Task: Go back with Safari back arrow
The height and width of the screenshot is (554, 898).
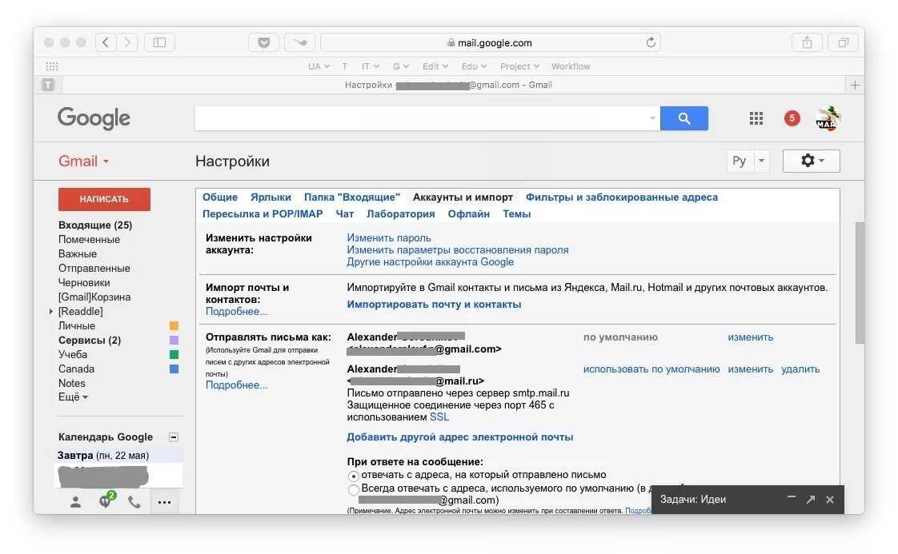Action: click(x=106, y=42)
